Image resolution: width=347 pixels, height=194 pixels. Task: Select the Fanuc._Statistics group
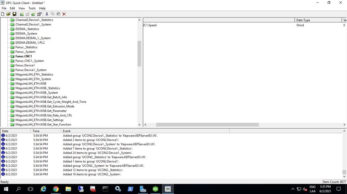point(26,47)
